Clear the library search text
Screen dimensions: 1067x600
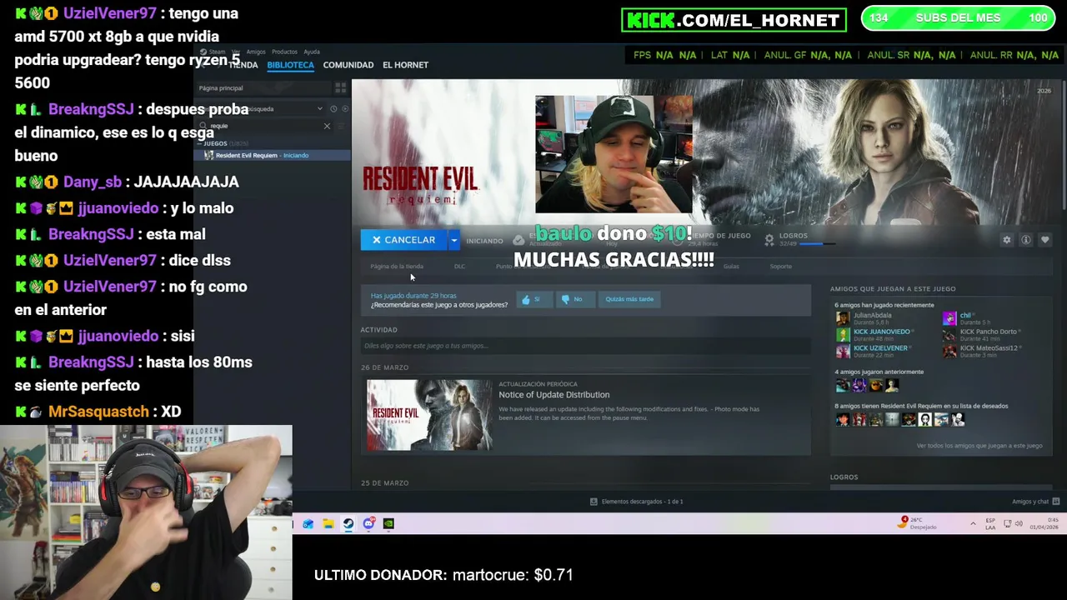pyautogui.click(x=327, y=126)
